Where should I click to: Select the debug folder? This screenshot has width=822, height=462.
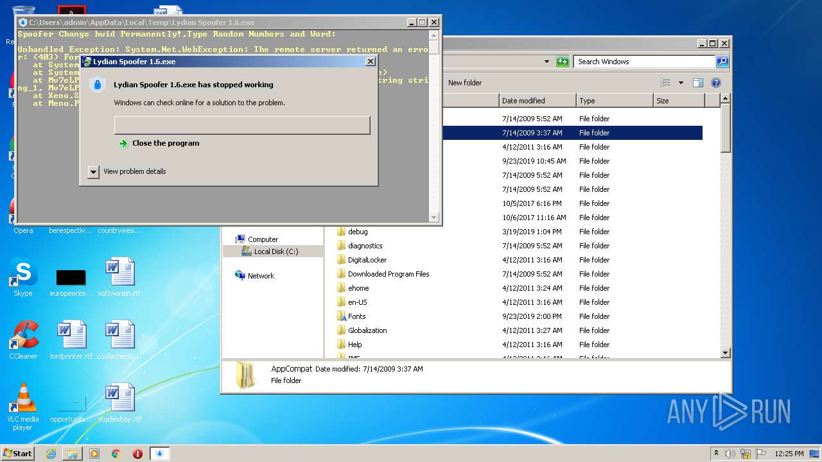click(x=358, y=232)
